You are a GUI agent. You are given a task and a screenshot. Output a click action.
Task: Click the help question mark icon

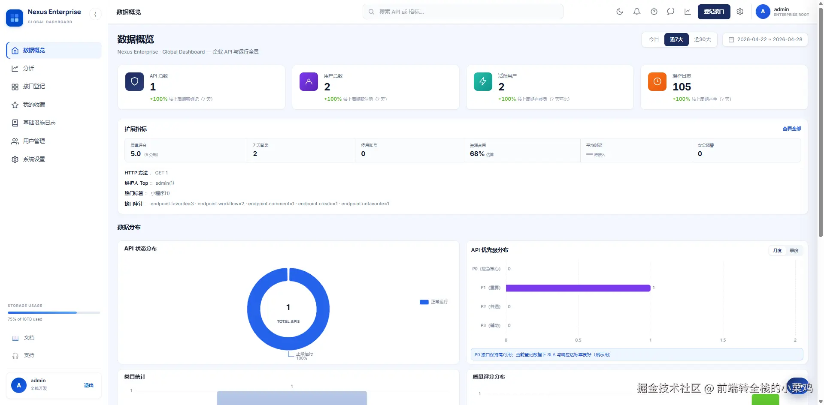pyautogui.click(x=654, y=12)
